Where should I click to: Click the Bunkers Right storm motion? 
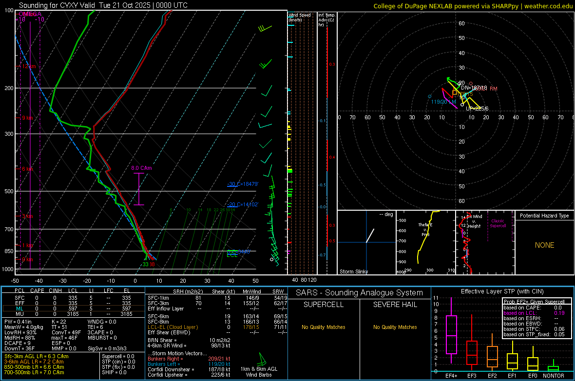tap(189, 359)
